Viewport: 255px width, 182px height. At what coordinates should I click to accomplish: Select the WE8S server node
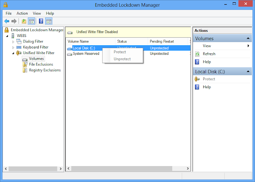tap(22, 35)
